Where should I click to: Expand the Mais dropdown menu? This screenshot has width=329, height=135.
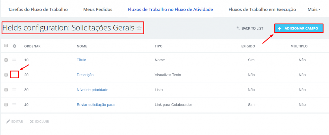(314, 9)
